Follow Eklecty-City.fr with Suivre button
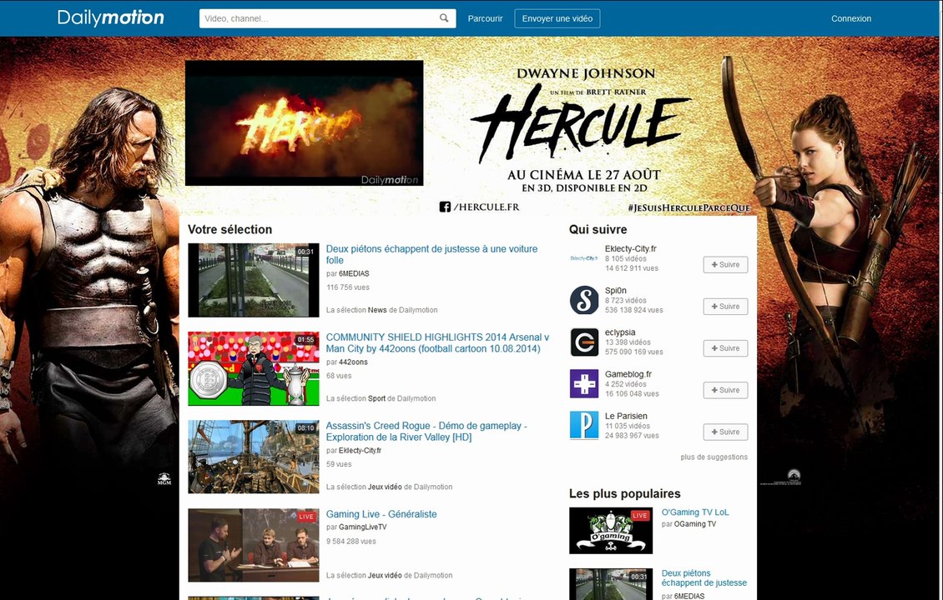 pyautogui.click(x=725, y=265)
